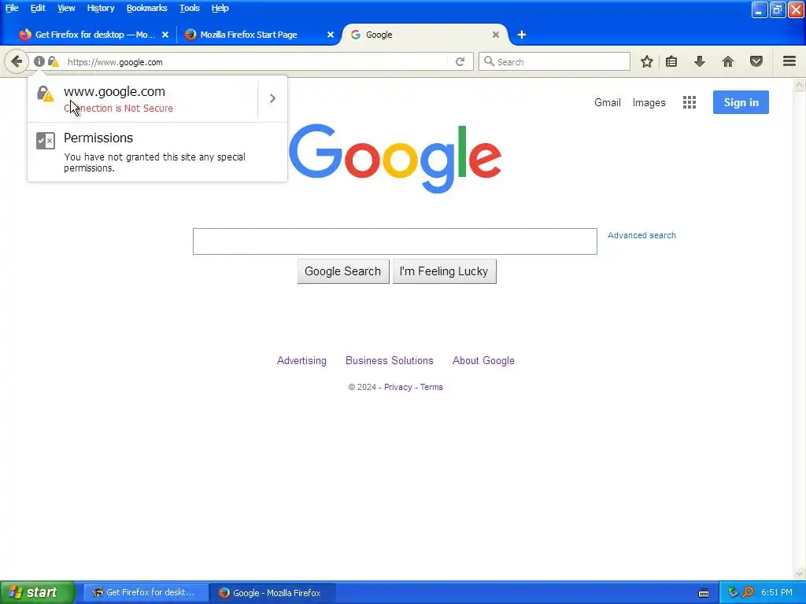This screenshot has height=604, width=806.
Task: Open the History menu
Action: (x=100, y=8)
